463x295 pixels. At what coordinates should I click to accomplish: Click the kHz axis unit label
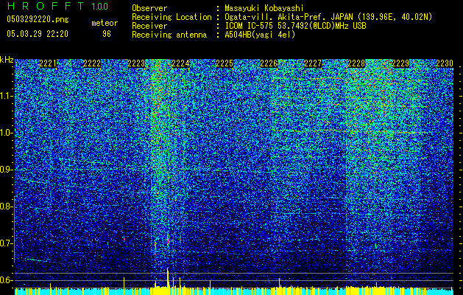point(7,60)
